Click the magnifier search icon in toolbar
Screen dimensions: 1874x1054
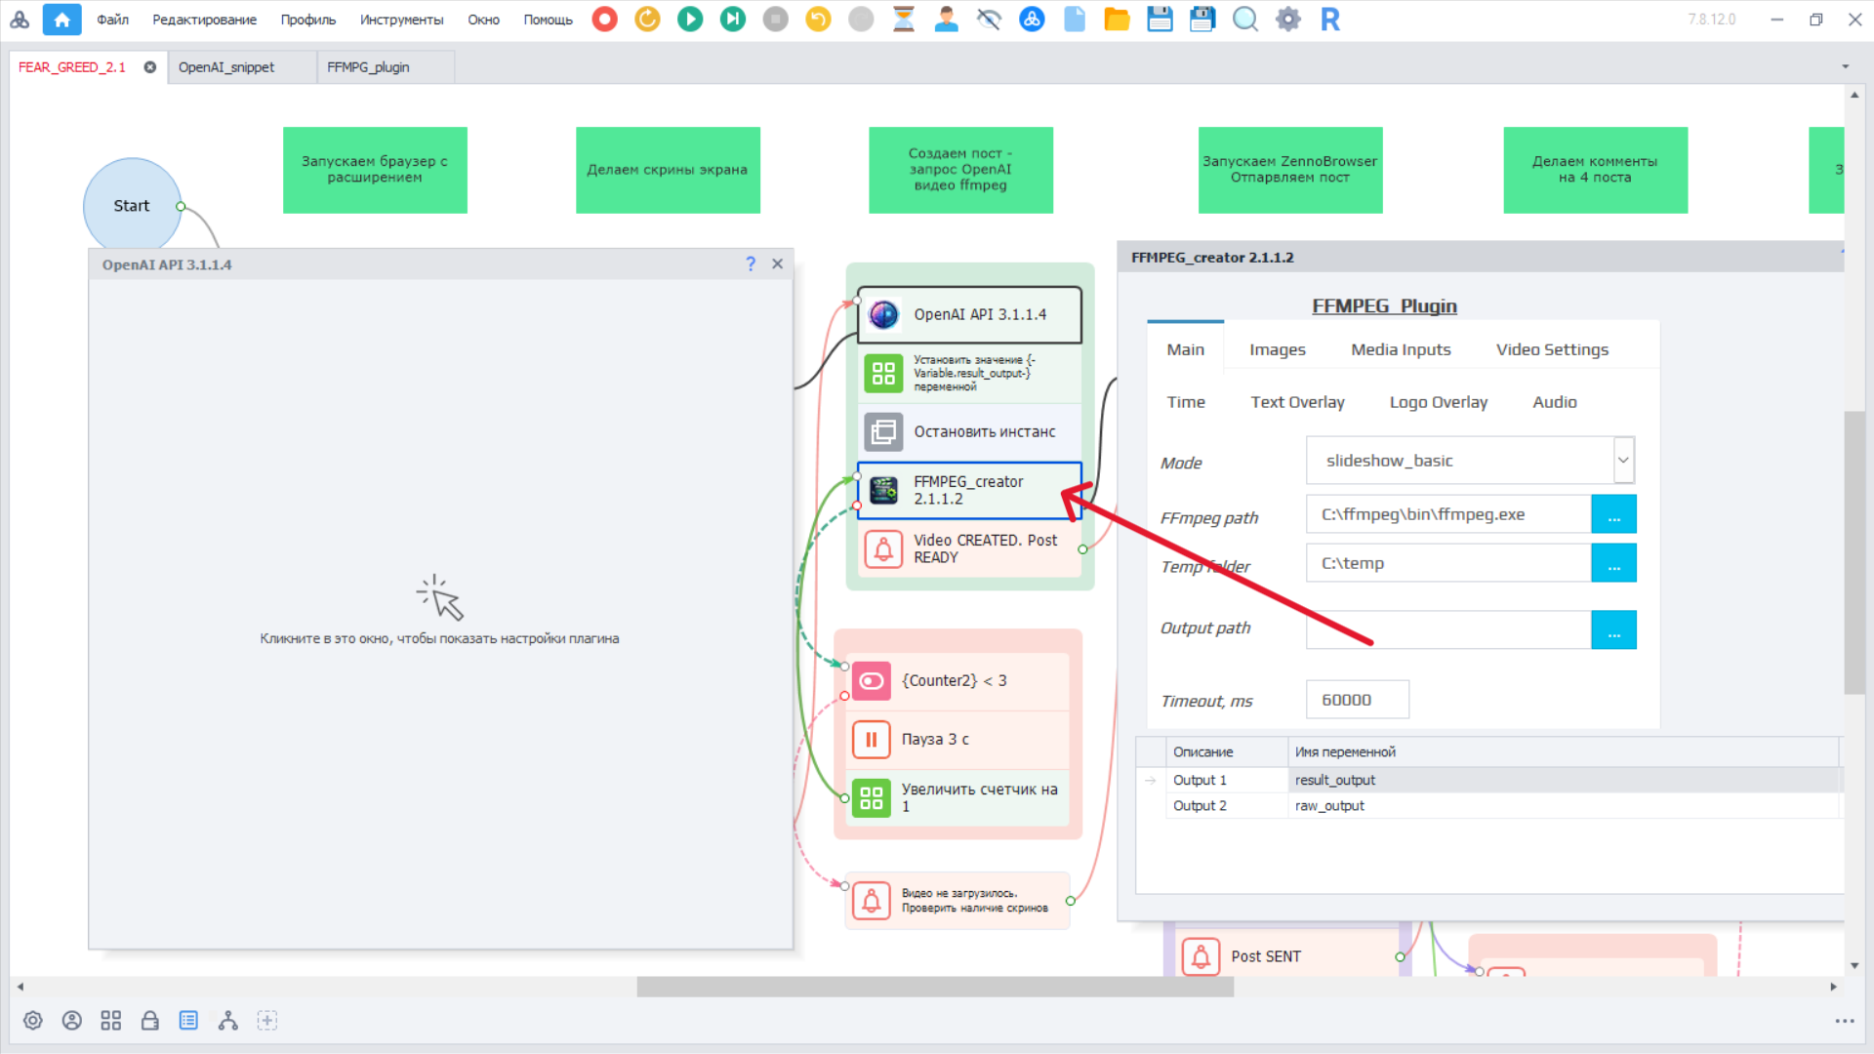click(1244, 20)
